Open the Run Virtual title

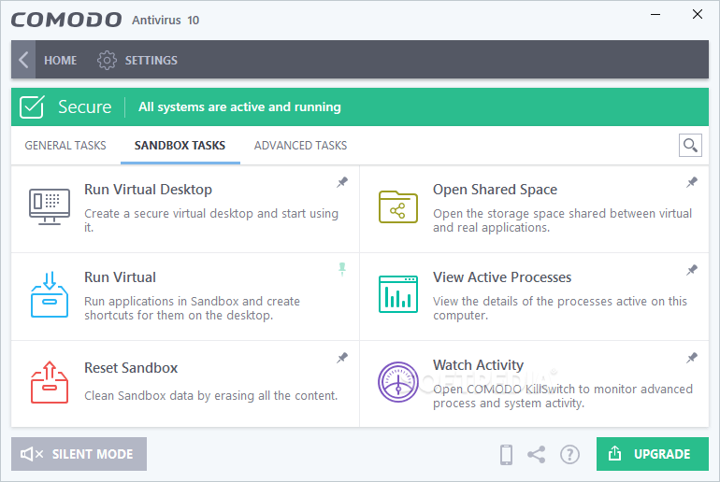coord(121,277)
